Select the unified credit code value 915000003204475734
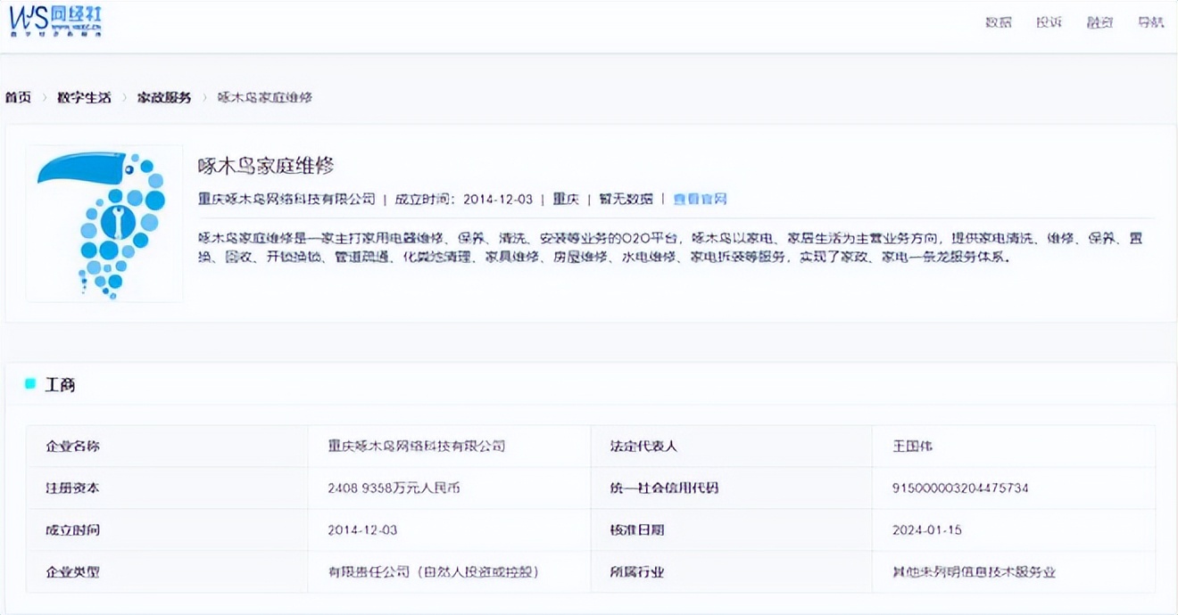Viewport: 1178px width, 615px height. click(x=961, y=488)
